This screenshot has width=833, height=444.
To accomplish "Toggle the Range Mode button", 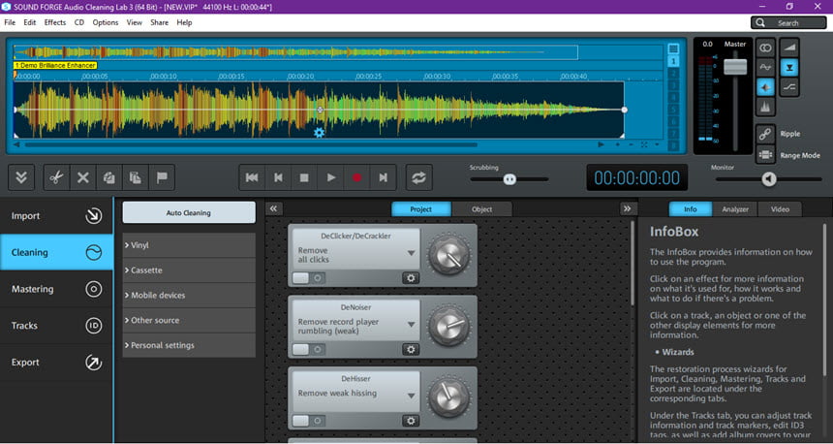I will (765, 155).
